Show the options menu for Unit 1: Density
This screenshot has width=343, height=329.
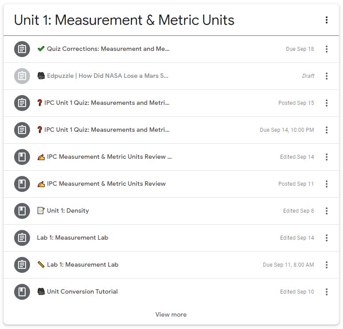[326, 211]
